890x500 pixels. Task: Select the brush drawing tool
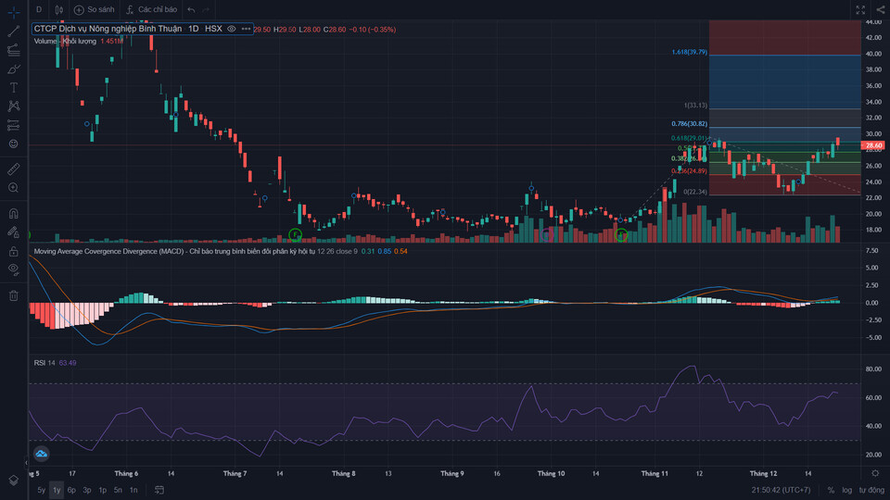[x=13, y=69]
